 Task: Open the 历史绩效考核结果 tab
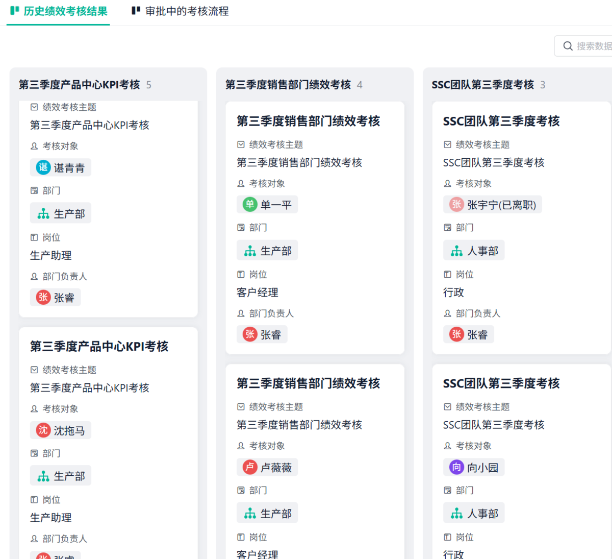click(x=59, y=11)
